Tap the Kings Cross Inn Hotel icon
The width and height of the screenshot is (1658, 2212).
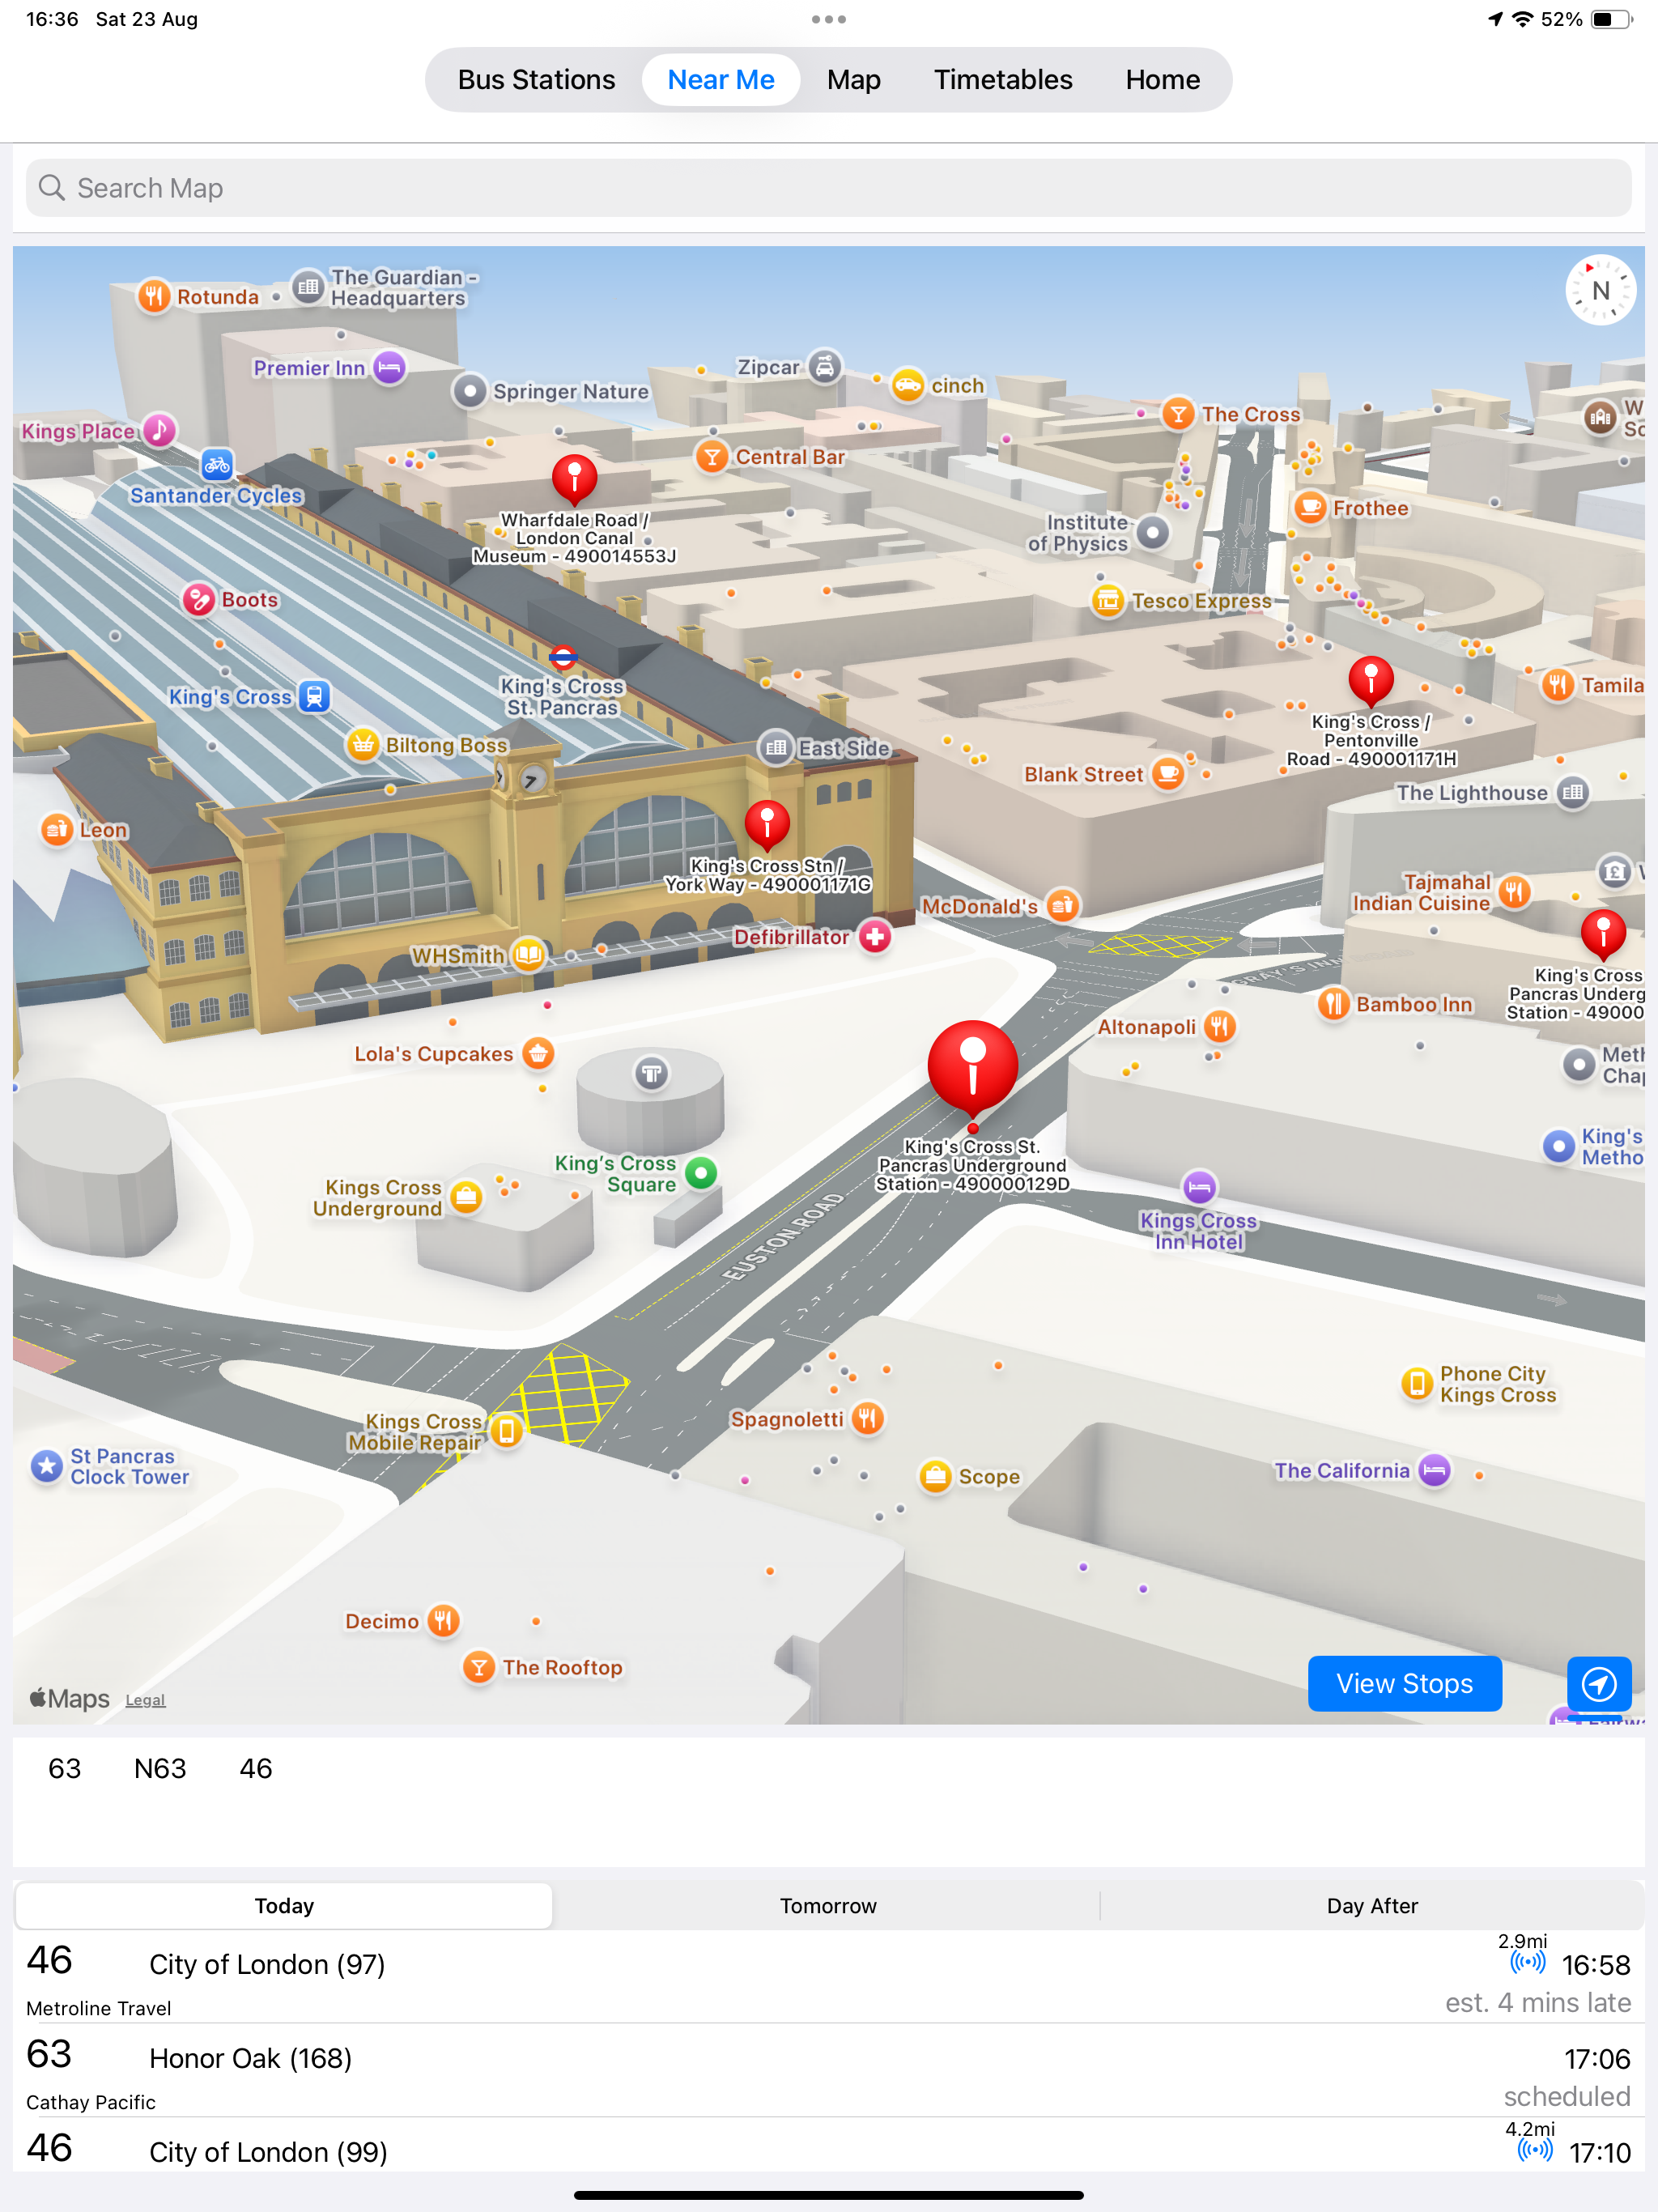point(1199,1188)
